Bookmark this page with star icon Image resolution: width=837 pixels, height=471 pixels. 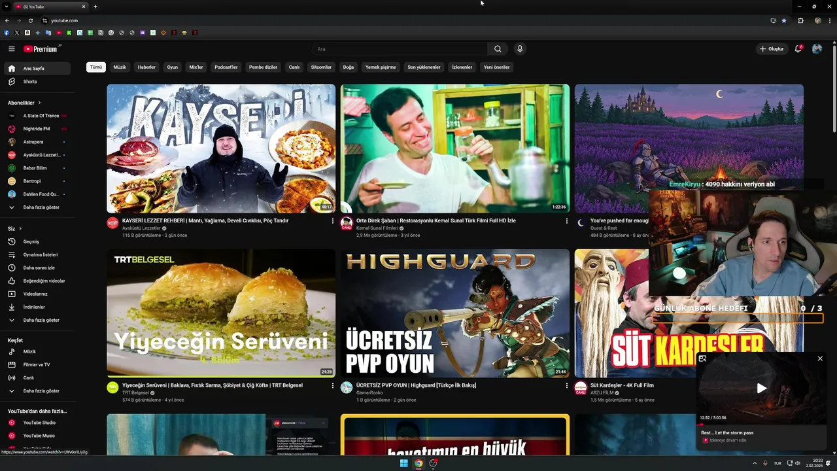[784, 20]
